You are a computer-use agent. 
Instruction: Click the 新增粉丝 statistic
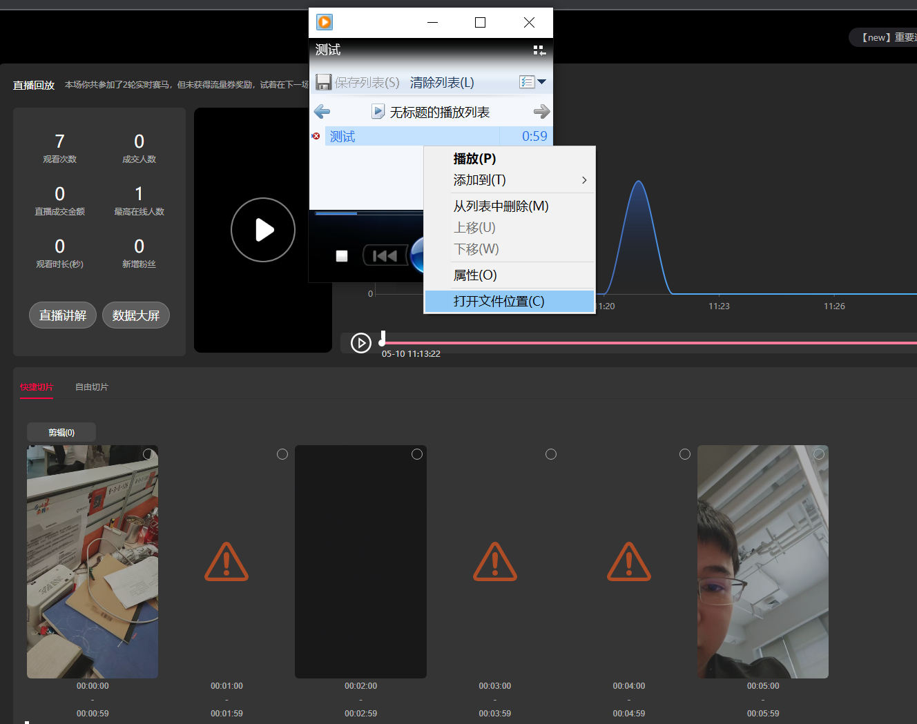click(139, 253)
